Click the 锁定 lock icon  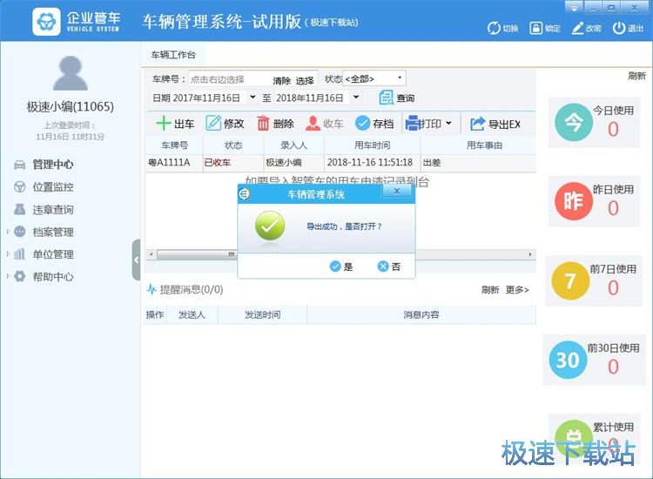coord(535,28)
